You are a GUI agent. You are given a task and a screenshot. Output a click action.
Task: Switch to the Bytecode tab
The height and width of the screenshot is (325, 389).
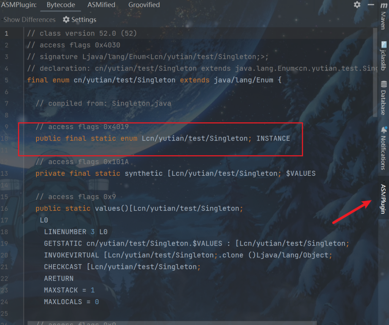point(61,5)
